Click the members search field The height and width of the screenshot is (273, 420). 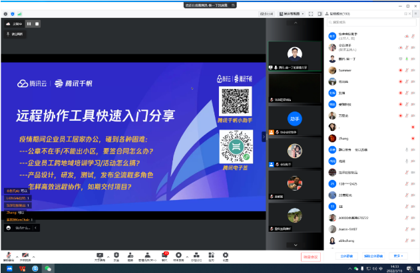[x=371, y=23]
